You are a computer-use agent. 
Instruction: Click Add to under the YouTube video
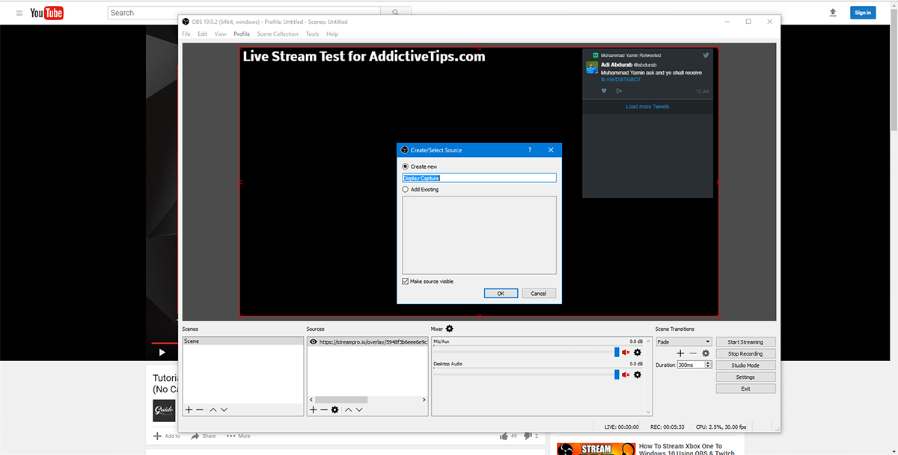[x=166, y=436]
